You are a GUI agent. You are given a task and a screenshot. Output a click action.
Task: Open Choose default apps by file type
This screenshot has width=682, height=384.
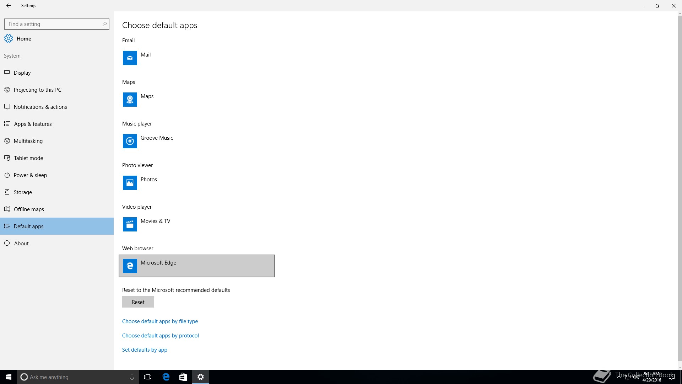160,321
